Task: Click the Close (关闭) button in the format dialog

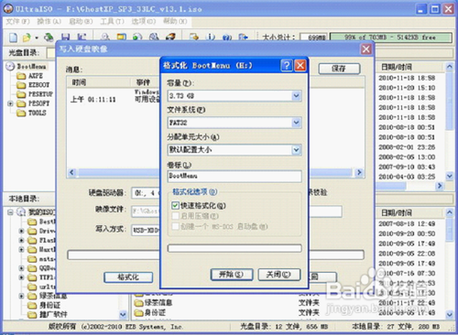Action: pyautogui.click(x=279, y=275)
